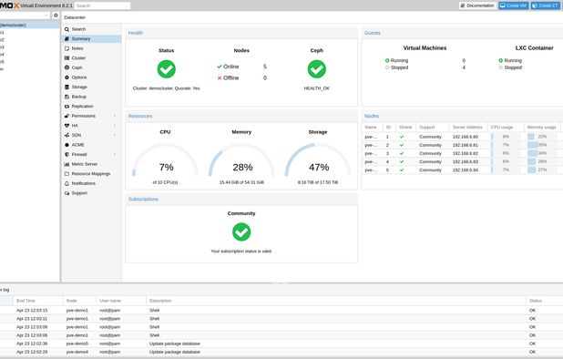The width and height of the screenshot is (563, 359).
Task: Click the HA heartbeat icon
Action: click(67, 126)
